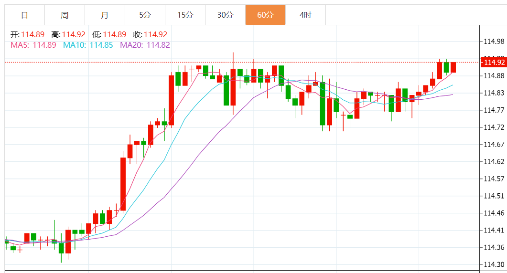Click the MA10: 114.85 indicator label
The width and height of the screenshot is (507, 273).
88,45
